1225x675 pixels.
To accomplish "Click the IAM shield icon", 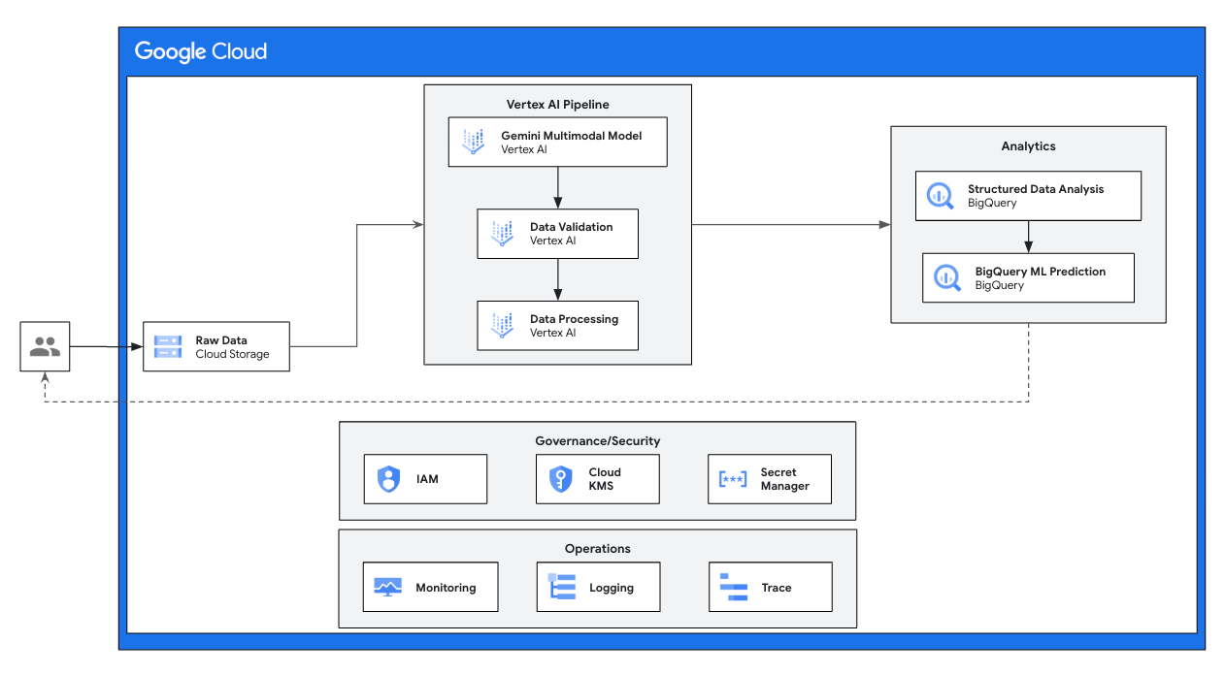I will (x=389, y=479).
